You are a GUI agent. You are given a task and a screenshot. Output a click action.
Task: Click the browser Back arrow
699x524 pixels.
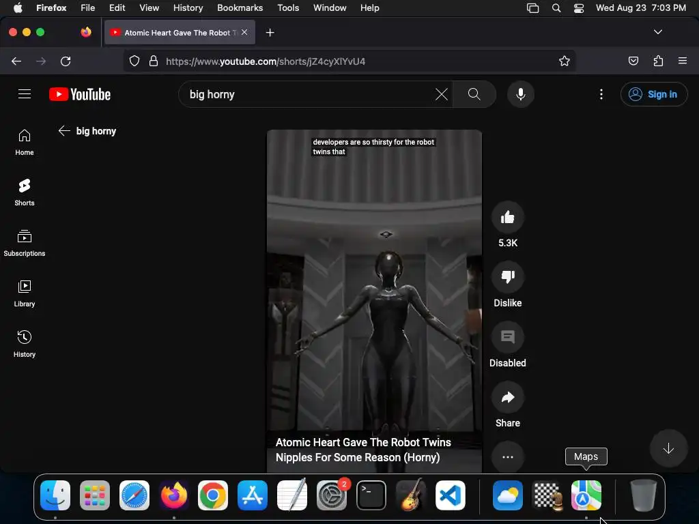(16, 61)
